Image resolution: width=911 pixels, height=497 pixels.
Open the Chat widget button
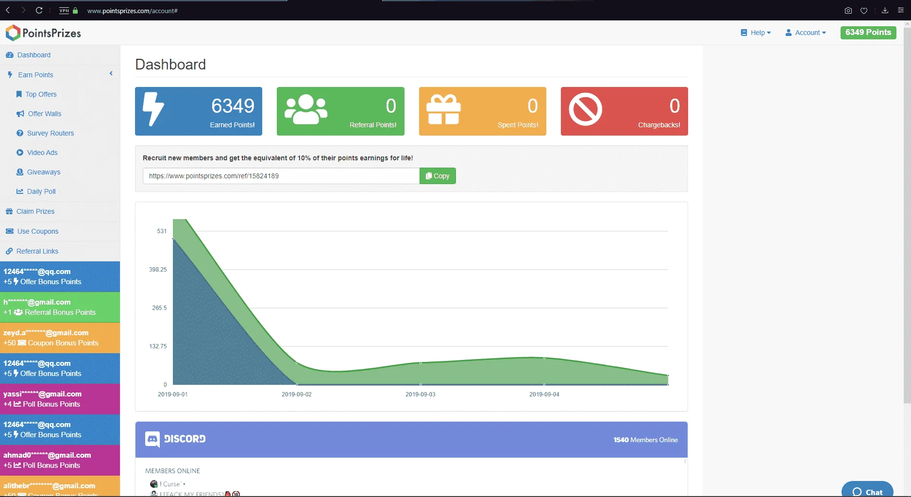coord(867,490)
